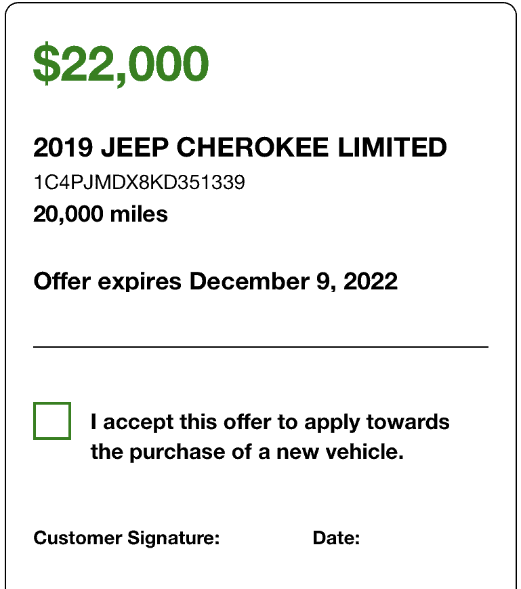The image size is (521, 589).
Task: Click the word miles in the mileage line
Action: pos(139,214)
